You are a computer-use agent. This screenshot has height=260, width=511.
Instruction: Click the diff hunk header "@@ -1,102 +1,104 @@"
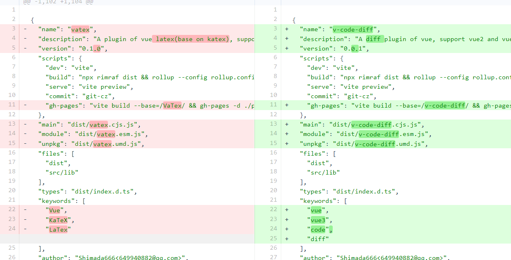(x=58, y=2)
